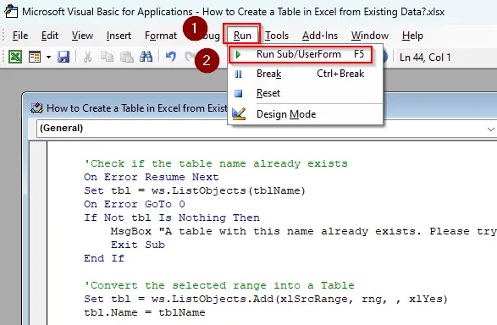This screenshot has width=497, height=325.
Task: Click the blue square Reset icon
Action: pyautogui.click(x=239, y=93)
